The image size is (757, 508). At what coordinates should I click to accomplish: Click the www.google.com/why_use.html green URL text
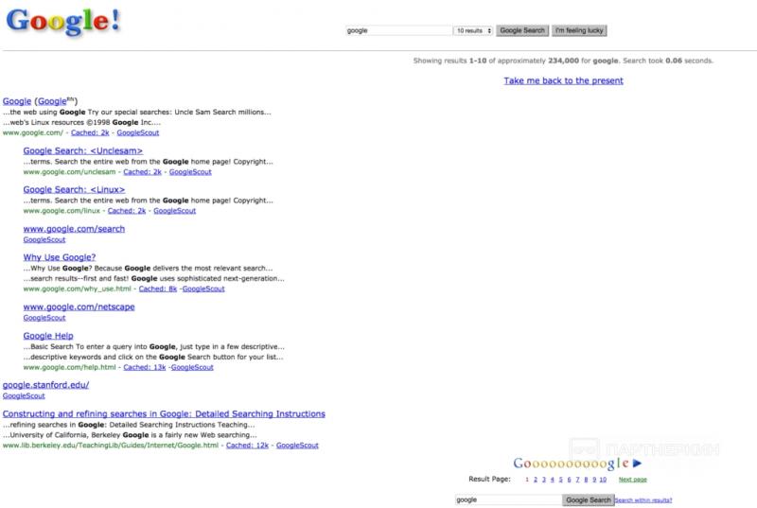tap(78, 289)
